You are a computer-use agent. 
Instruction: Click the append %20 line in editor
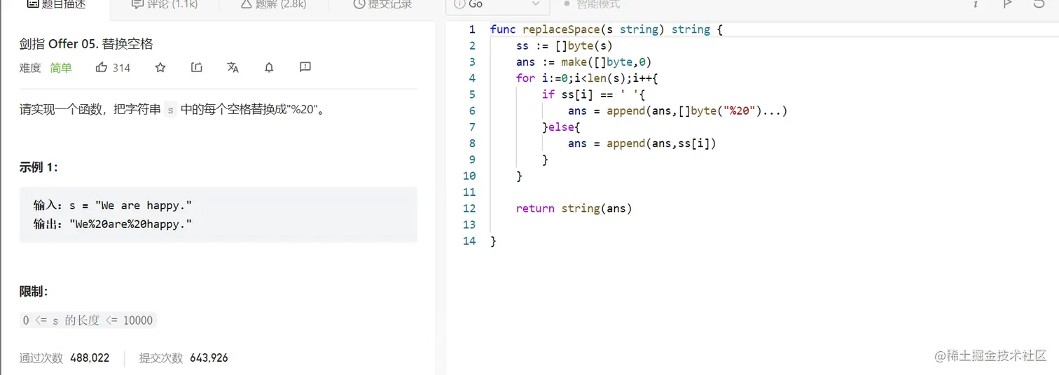tap(677, 111)
